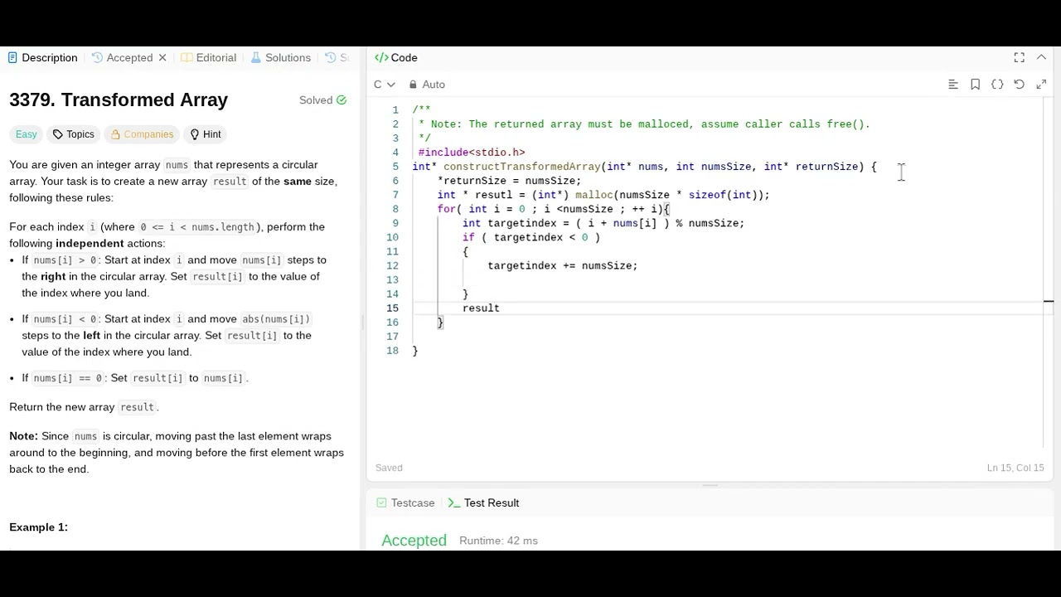Switch to the Editorial tab
Viewport: 1061px width, 597px height.
click(x=209, y=57)
